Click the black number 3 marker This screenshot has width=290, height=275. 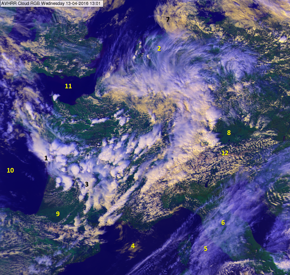87,184
